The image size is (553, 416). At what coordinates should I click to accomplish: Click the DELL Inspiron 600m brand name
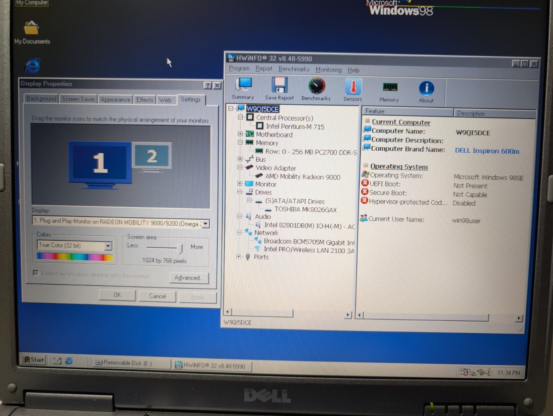[487, 151]
